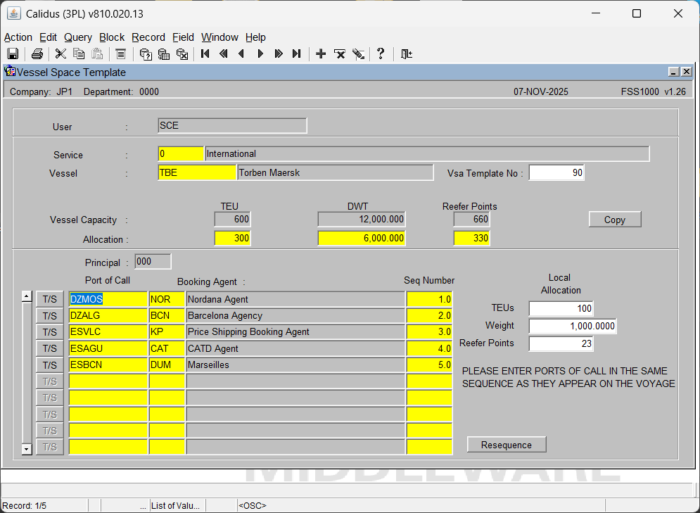The image size is (700, 513).
Task: Open the Query menu
Action: tap(77, 37)
